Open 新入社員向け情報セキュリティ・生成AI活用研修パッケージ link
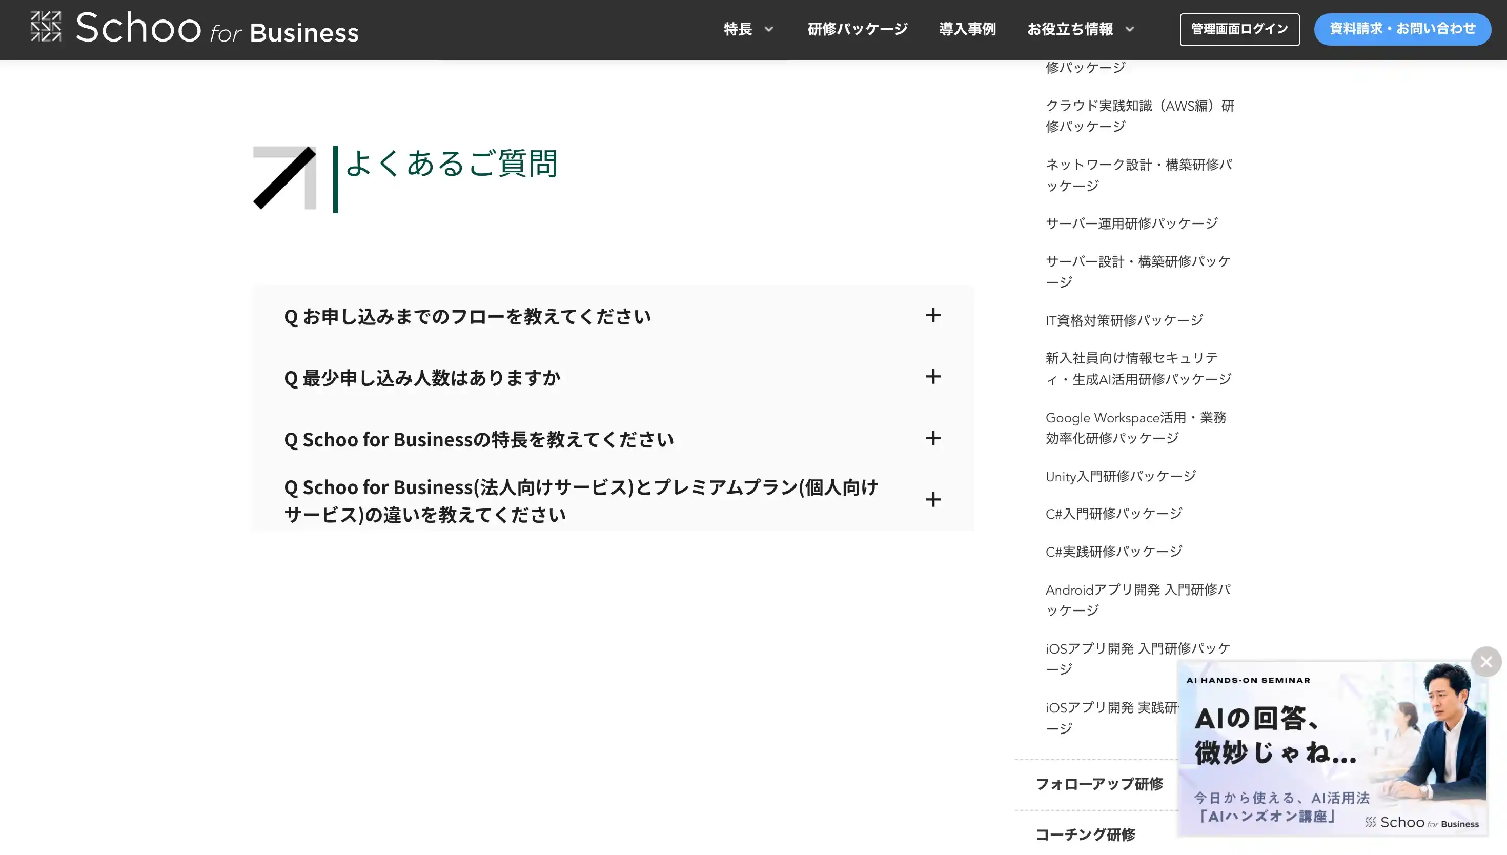 point(1138,368)
